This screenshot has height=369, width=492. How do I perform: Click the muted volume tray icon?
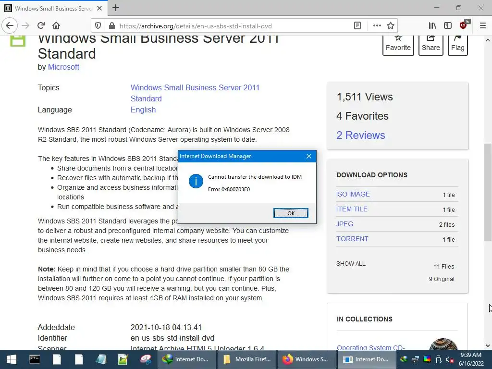coord(450,359)
